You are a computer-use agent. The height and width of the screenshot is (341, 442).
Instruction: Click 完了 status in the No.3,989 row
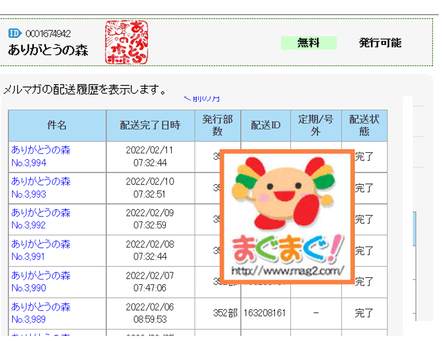tap(364, 313)
